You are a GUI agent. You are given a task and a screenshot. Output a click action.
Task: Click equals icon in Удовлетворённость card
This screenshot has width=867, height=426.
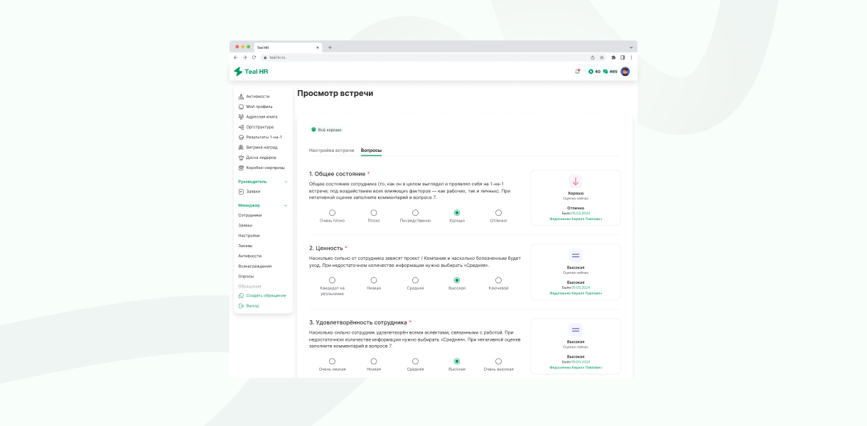point(576,329)
